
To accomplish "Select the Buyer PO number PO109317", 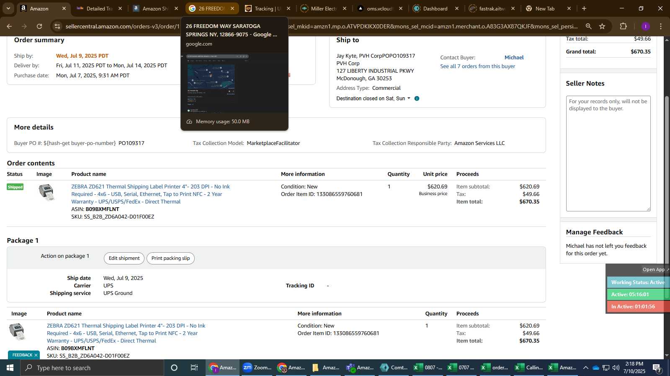I will coord(131,143).
